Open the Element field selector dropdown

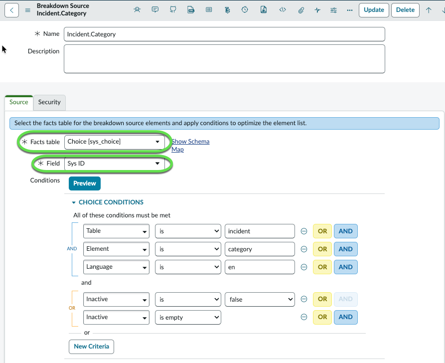116,249
